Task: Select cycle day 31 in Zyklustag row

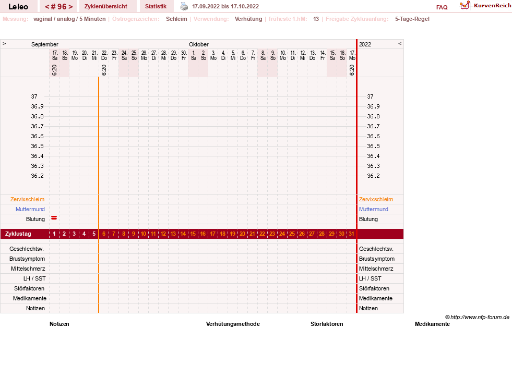Action: (351, 234)
